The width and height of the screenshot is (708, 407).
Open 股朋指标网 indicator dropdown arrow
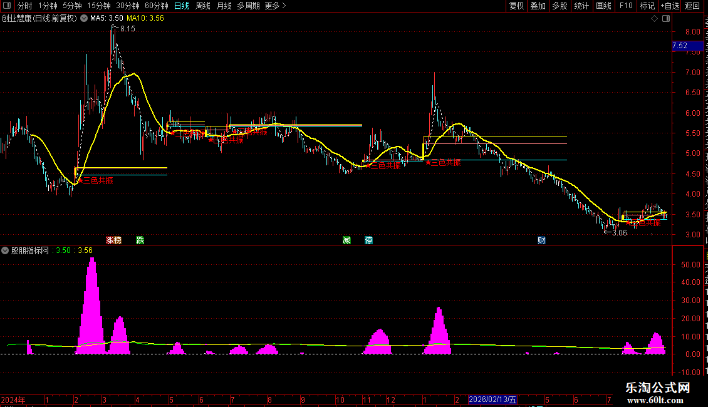pyautogui.click(x=5, y=250)
